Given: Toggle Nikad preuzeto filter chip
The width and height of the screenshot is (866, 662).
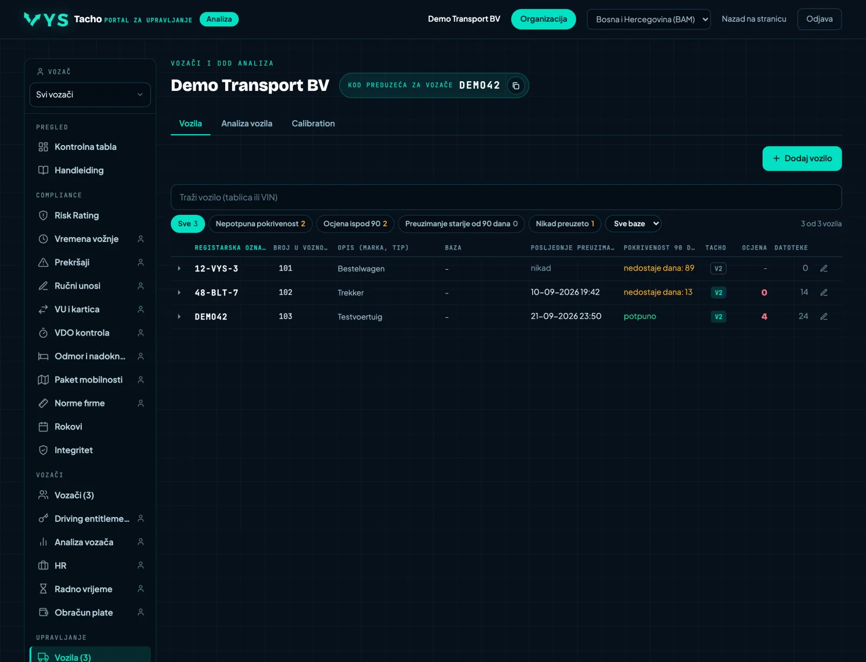Looking at the screenshot, I should click(565, 224).
